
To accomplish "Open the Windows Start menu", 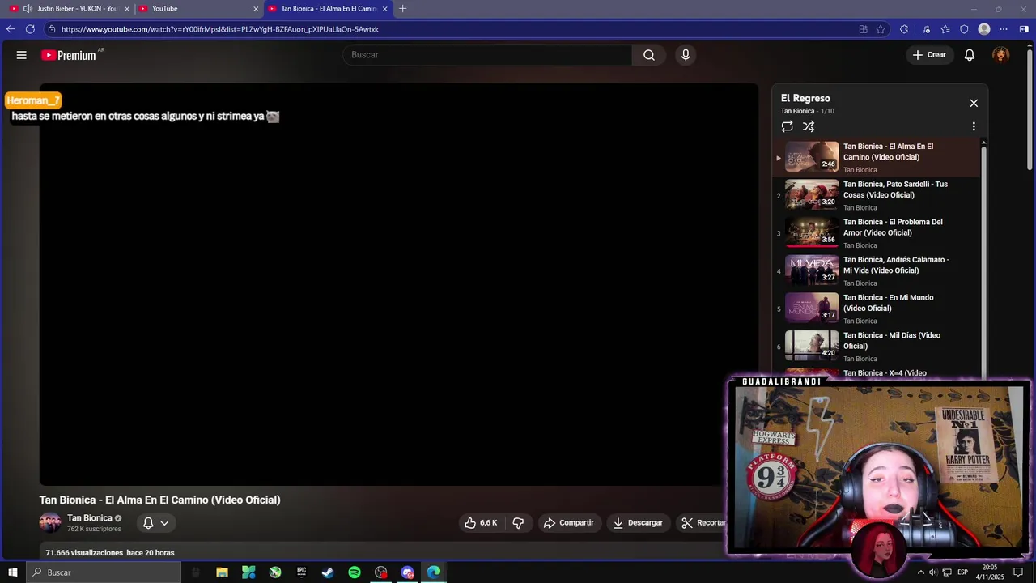I will (13, 572).
